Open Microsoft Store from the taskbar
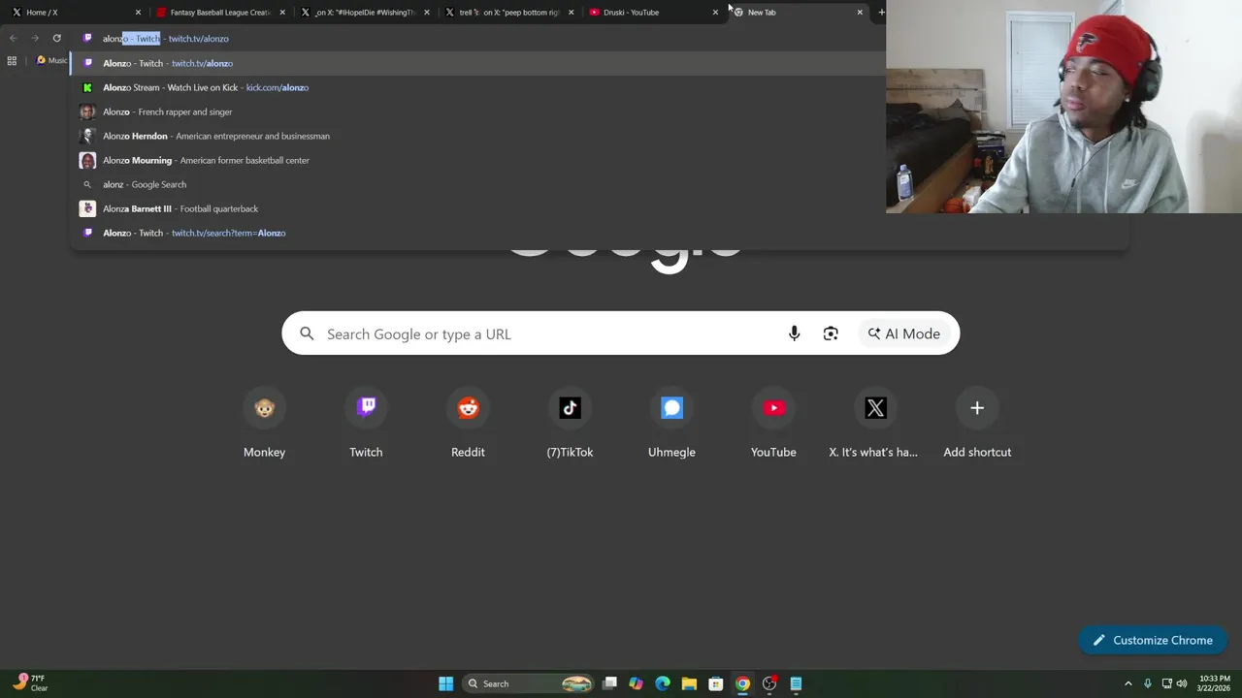The image size is (1242, 698). click(715, 683)
